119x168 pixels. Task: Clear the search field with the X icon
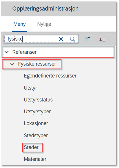(61, 39)
